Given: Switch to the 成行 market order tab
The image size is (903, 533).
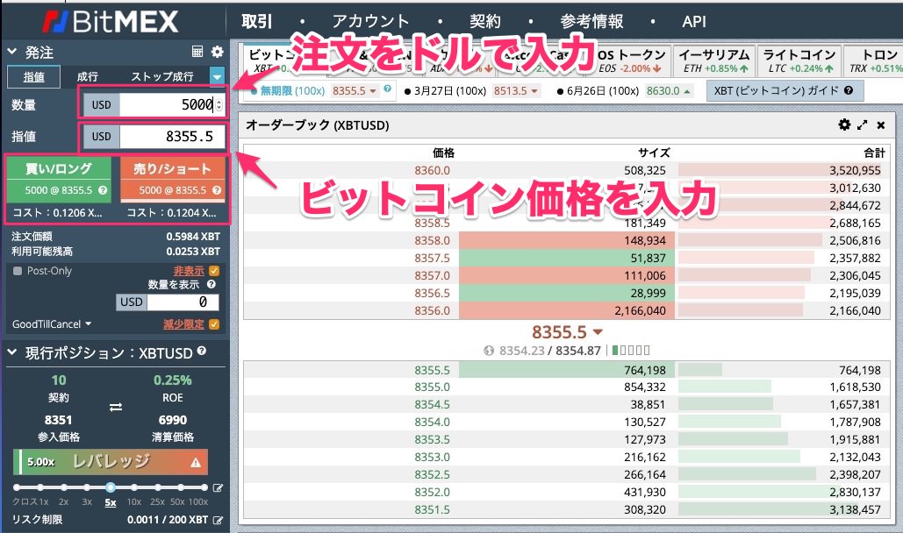Looking at the screenshot, I should [88, 77].
